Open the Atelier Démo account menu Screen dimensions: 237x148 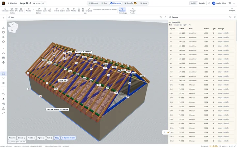[x=219, y=3]
